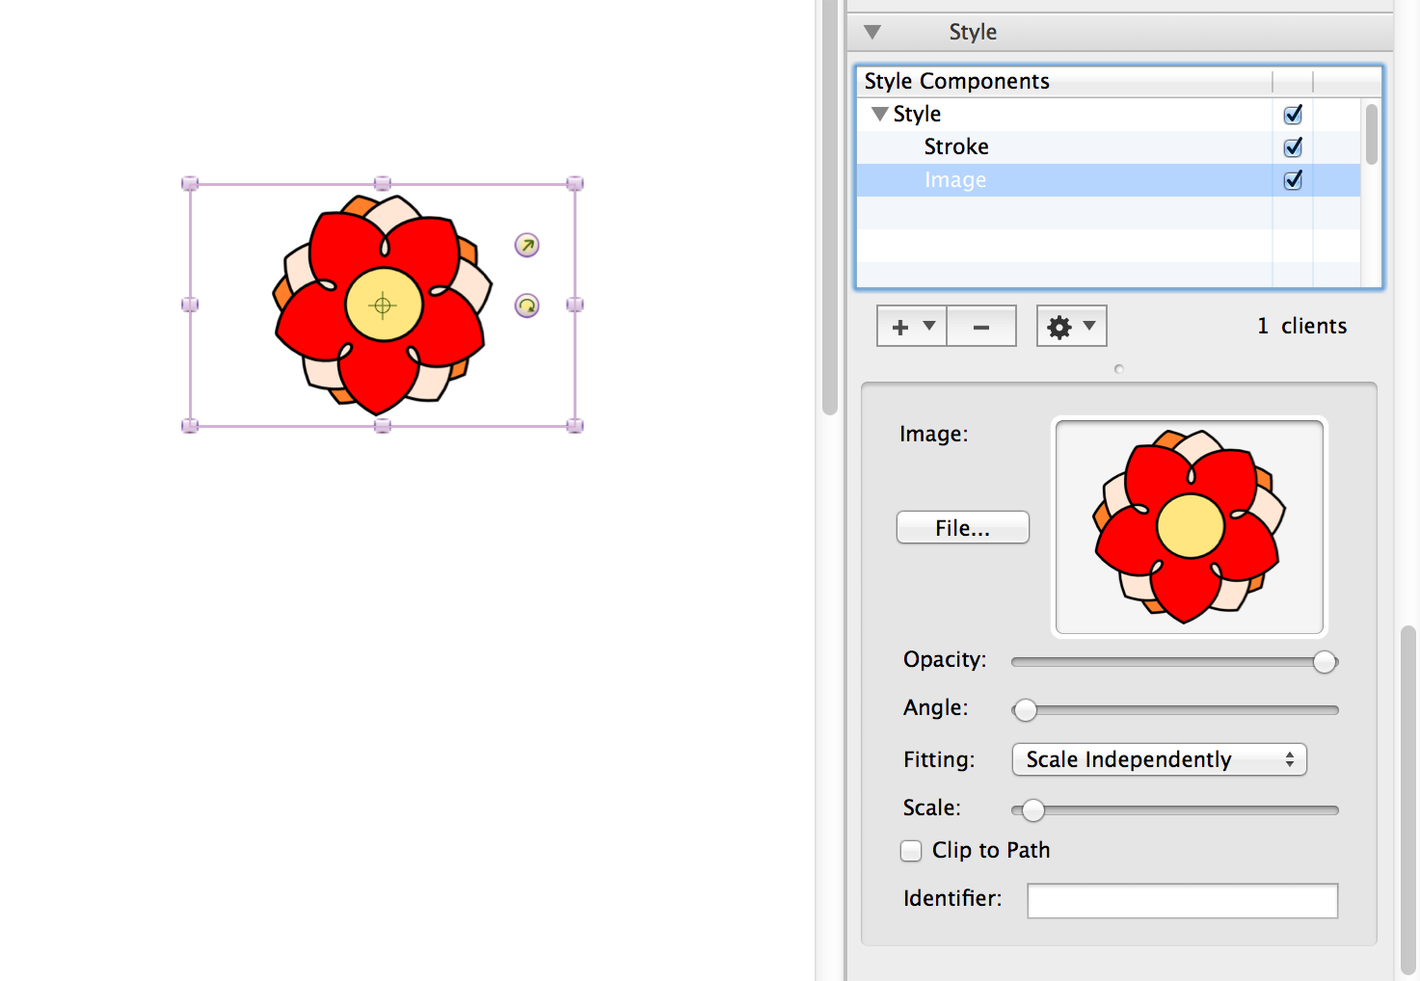Image resolution: width=1420 pixels, height=981 pixels.
Task: Click the top-right selection handle
Action: pyautogui.click(x=576, y=183)
